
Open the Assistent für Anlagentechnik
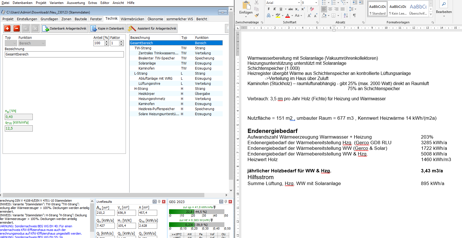[x=152, y=28]
